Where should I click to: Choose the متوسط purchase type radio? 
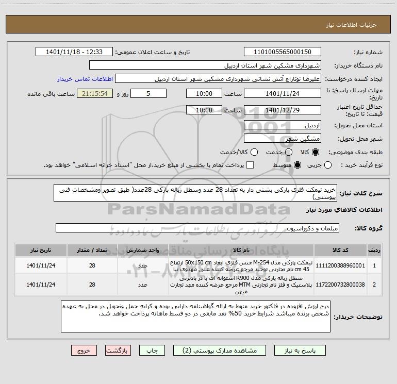297,165
